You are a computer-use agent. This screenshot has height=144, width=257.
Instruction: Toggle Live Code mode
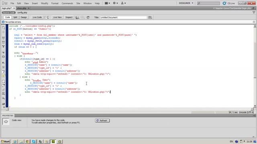(x=37, y=17)
